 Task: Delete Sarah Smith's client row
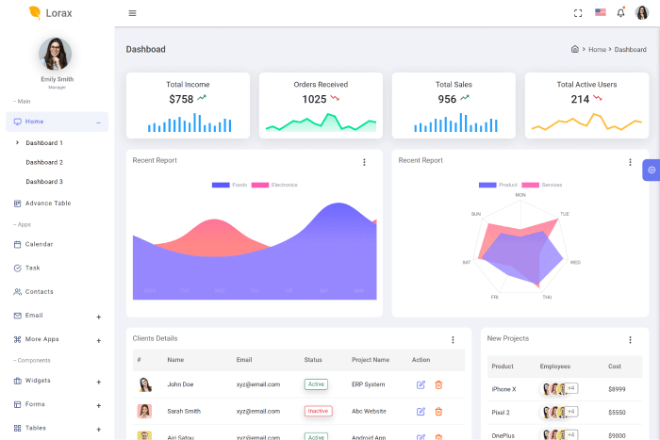(438, 412)
